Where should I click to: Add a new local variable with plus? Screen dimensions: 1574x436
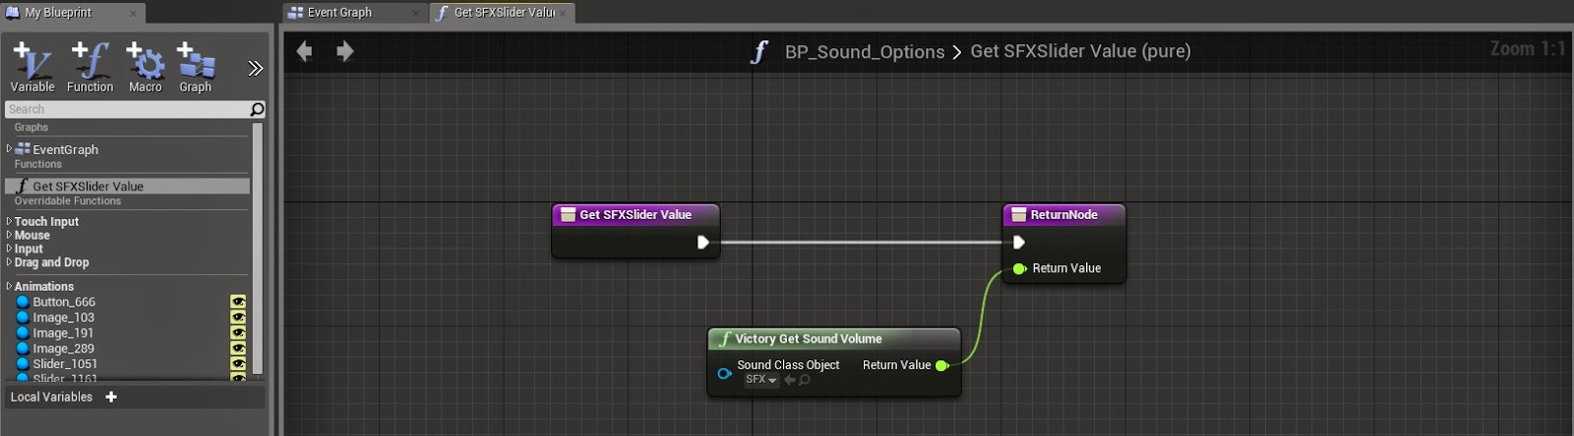[111, 397]
